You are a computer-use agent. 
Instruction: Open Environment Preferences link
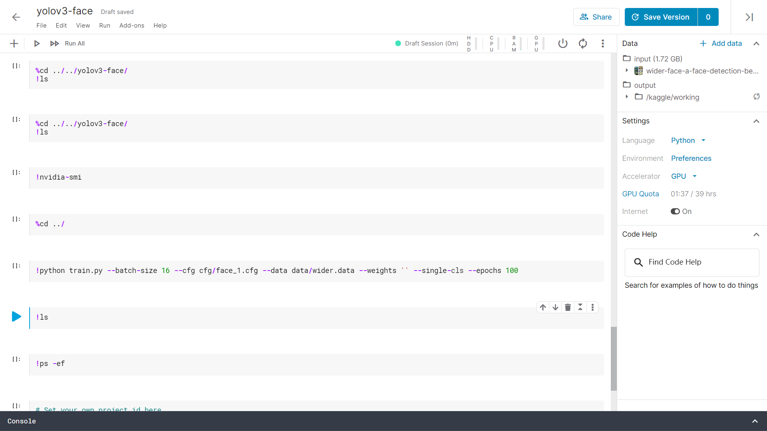pos(691,158)
